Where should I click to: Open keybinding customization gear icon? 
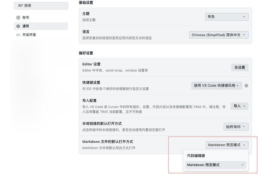pos(246,85)
